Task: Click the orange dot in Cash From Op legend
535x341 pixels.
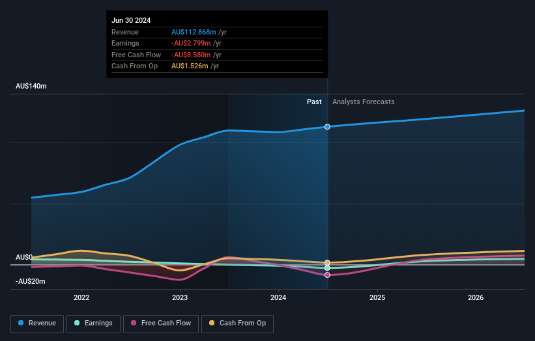Action: point(212,323)
